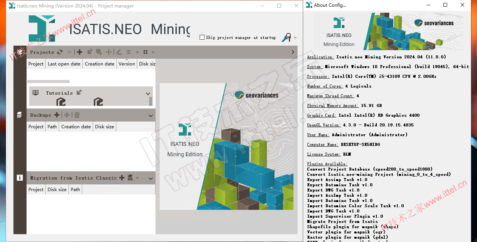Minimize the Project manager window

click(x=263, y=6)
